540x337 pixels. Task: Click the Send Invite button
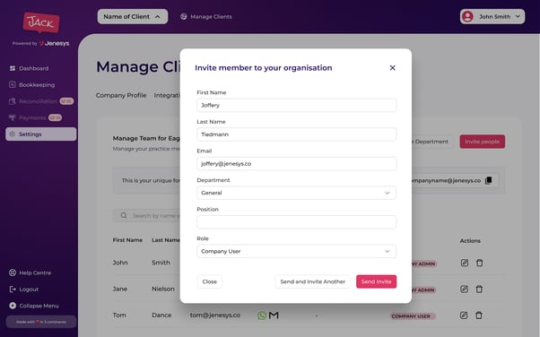376,281
